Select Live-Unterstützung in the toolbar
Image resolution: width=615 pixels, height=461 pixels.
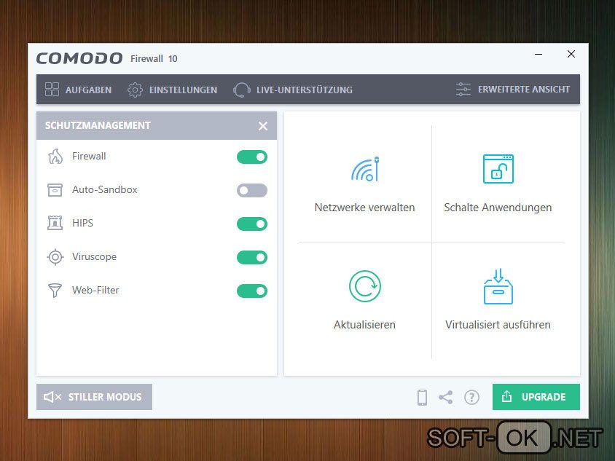(x=293, y=90)
